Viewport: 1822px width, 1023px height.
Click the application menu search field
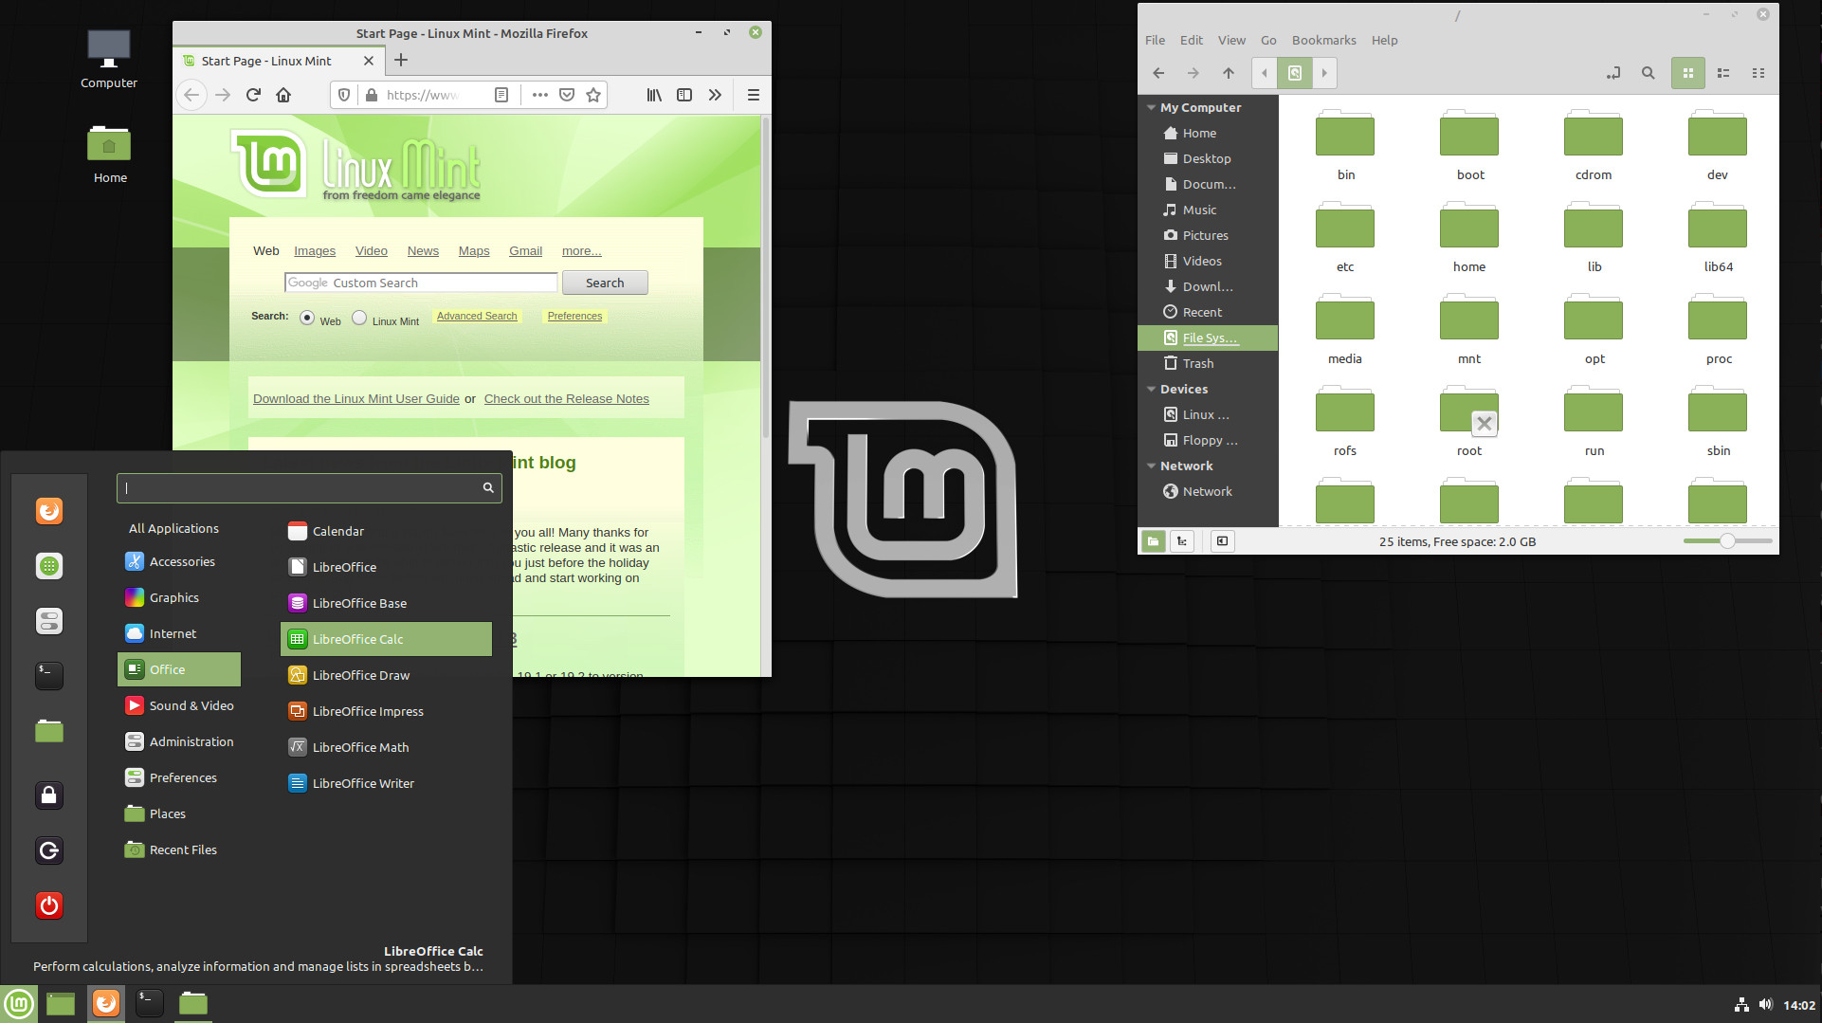pyautogui.click(x=301, y=488)
